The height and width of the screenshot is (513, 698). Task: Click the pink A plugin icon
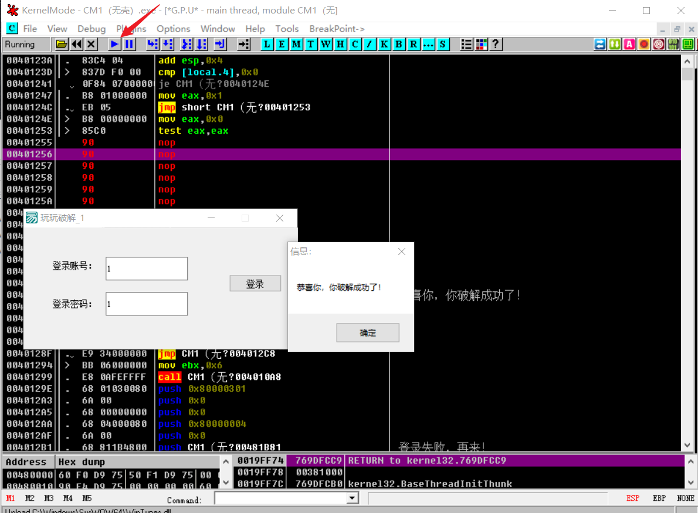tap(629, 45)
